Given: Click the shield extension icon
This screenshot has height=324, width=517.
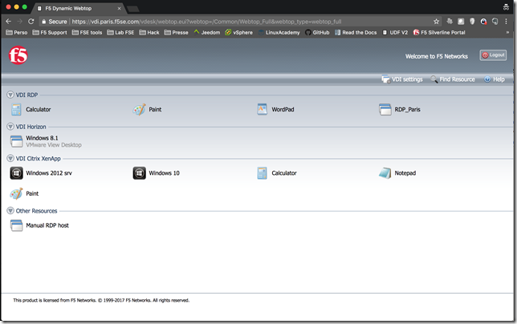Looking at the screenshot, I should tap(472, 22).
